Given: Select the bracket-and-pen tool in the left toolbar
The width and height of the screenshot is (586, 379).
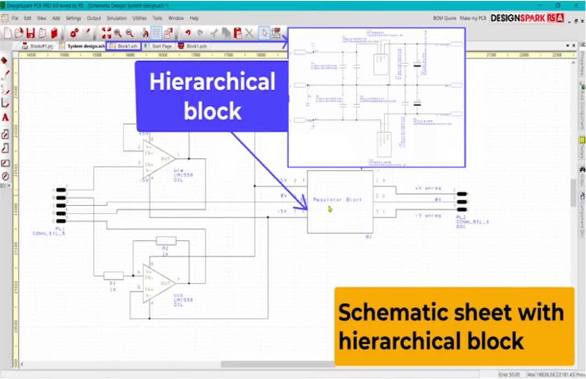Looking at the screenshot, I should point(5,104).
